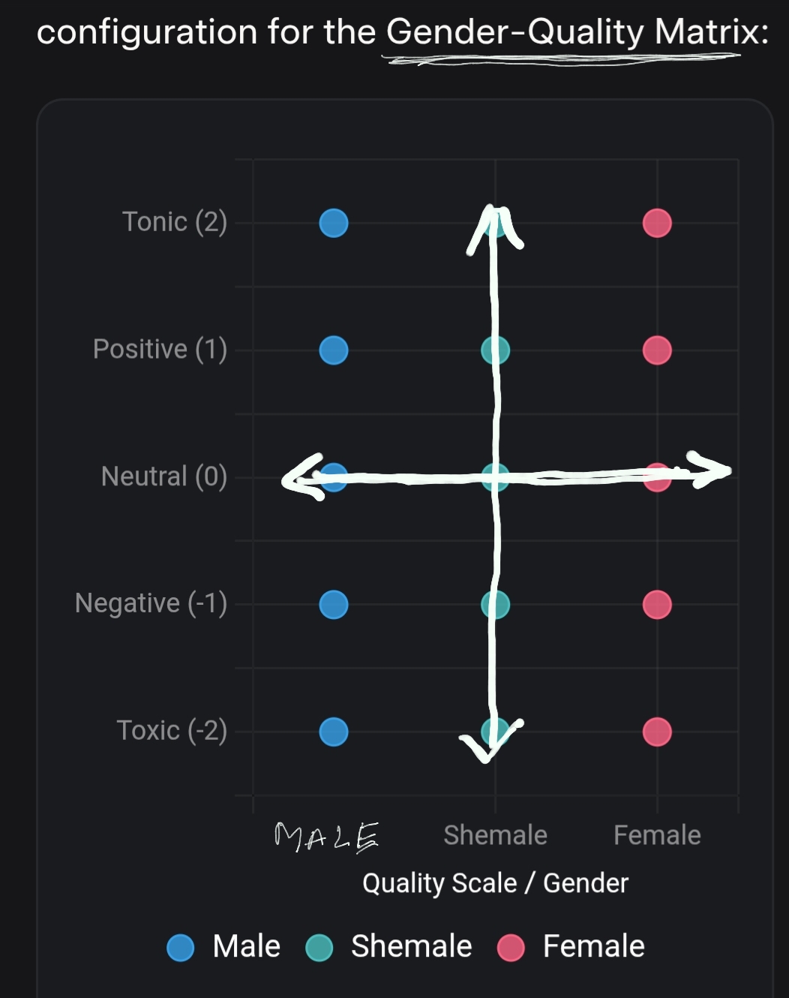Click the Quality Scale / Gender axis title
Image resolution: width=789 pixels, height=998 pixels.
[495, 883]
